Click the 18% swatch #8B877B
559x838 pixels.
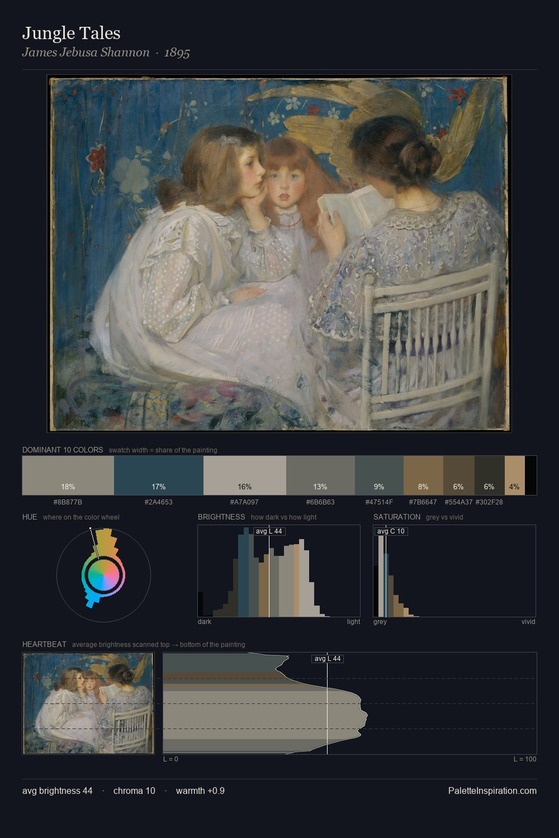[68, 475]
